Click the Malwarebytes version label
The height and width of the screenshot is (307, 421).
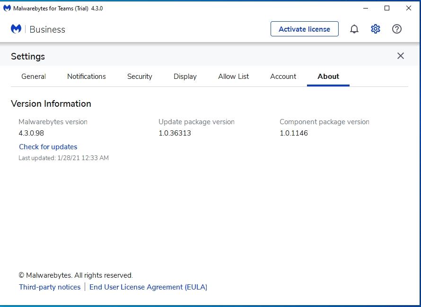pyautogui.click(x=53, y=122)
